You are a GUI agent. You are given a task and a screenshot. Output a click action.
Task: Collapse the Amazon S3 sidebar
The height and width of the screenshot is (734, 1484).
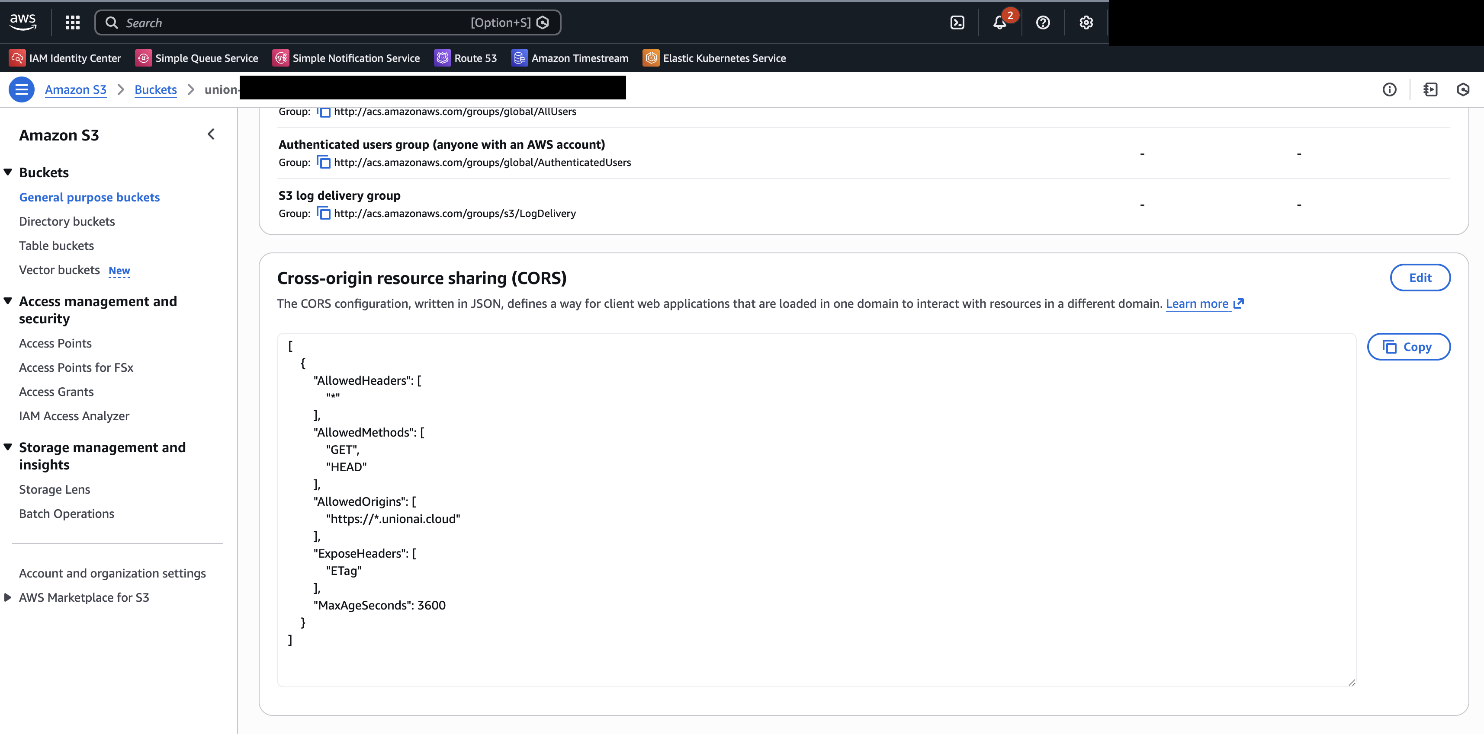[x=211, y=134]
